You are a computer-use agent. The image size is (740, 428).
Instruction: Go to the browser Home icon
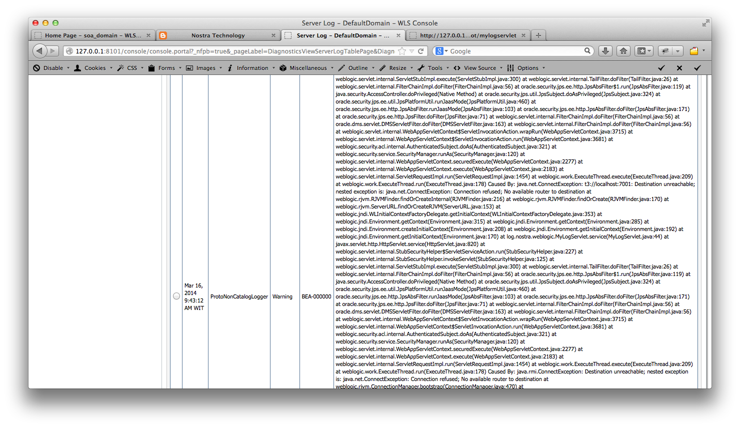[x=623, y=51]
